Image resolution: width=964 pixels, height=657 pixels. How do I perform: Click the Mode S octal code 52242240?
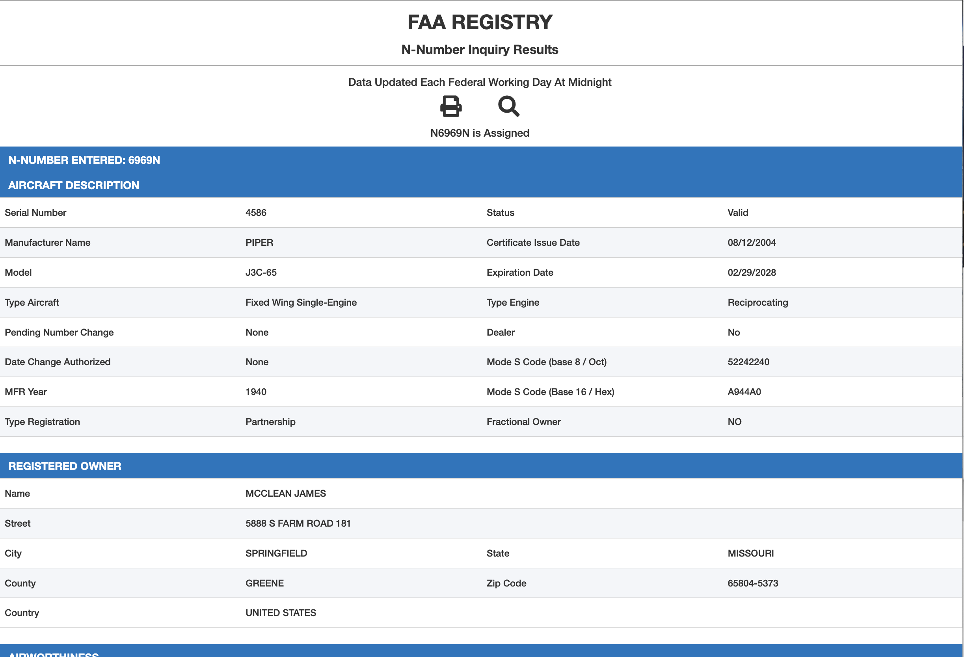pos(748,362)
